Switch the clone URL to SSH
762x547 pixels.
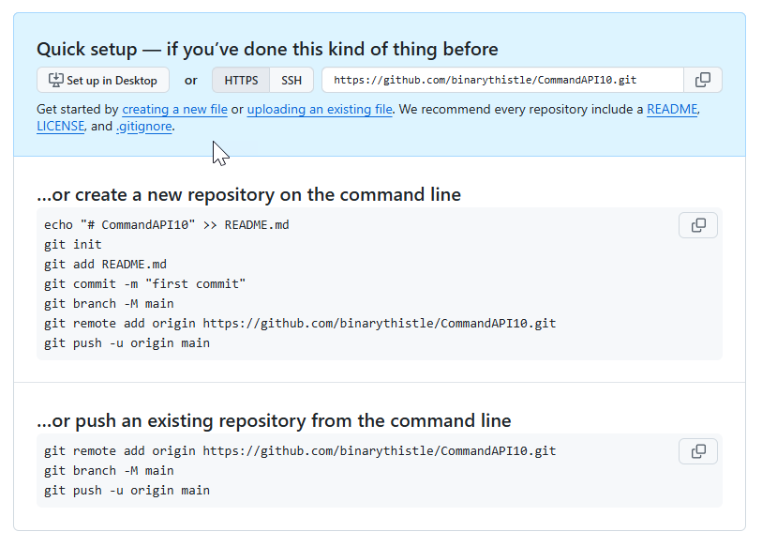(291, 81)
